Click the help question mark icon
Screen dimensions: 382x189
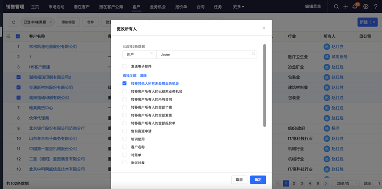[x=376, y=7]
